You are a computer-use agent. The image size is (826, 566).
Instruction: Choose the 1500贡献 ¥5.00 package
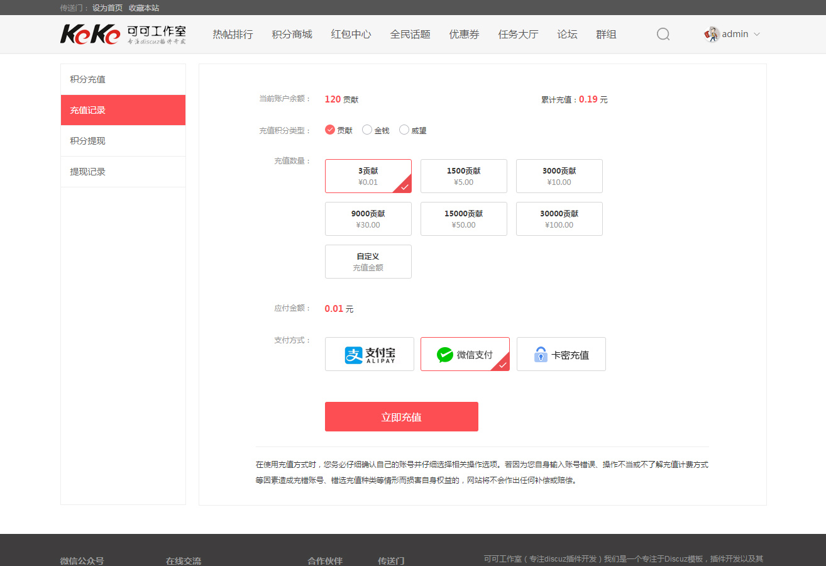click(x=463, y=176)
